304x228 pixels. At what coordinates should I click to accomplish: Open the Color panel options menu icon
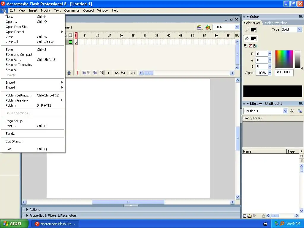[x=301, y=17]
